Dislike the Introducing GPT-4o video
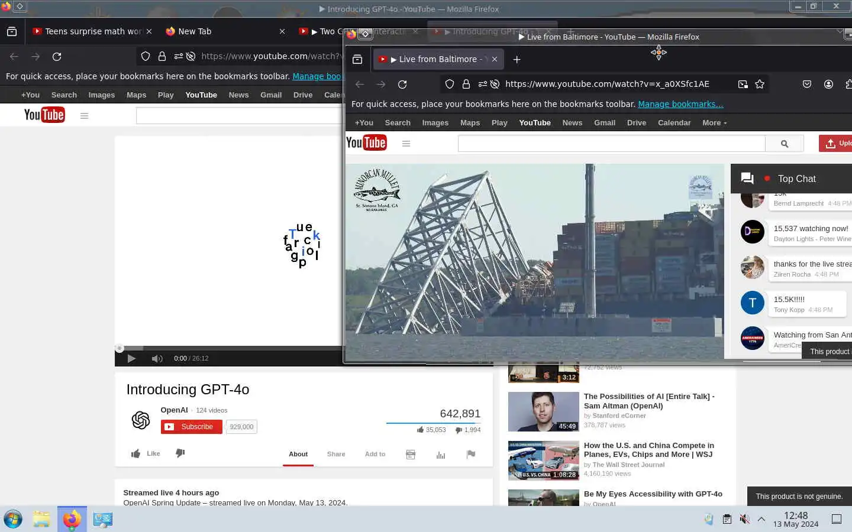This screenshot has height=532, width=852. tap(180, 453)
